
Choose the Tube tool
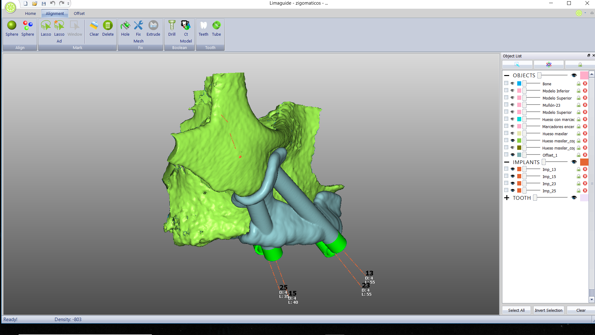[216, 26]
